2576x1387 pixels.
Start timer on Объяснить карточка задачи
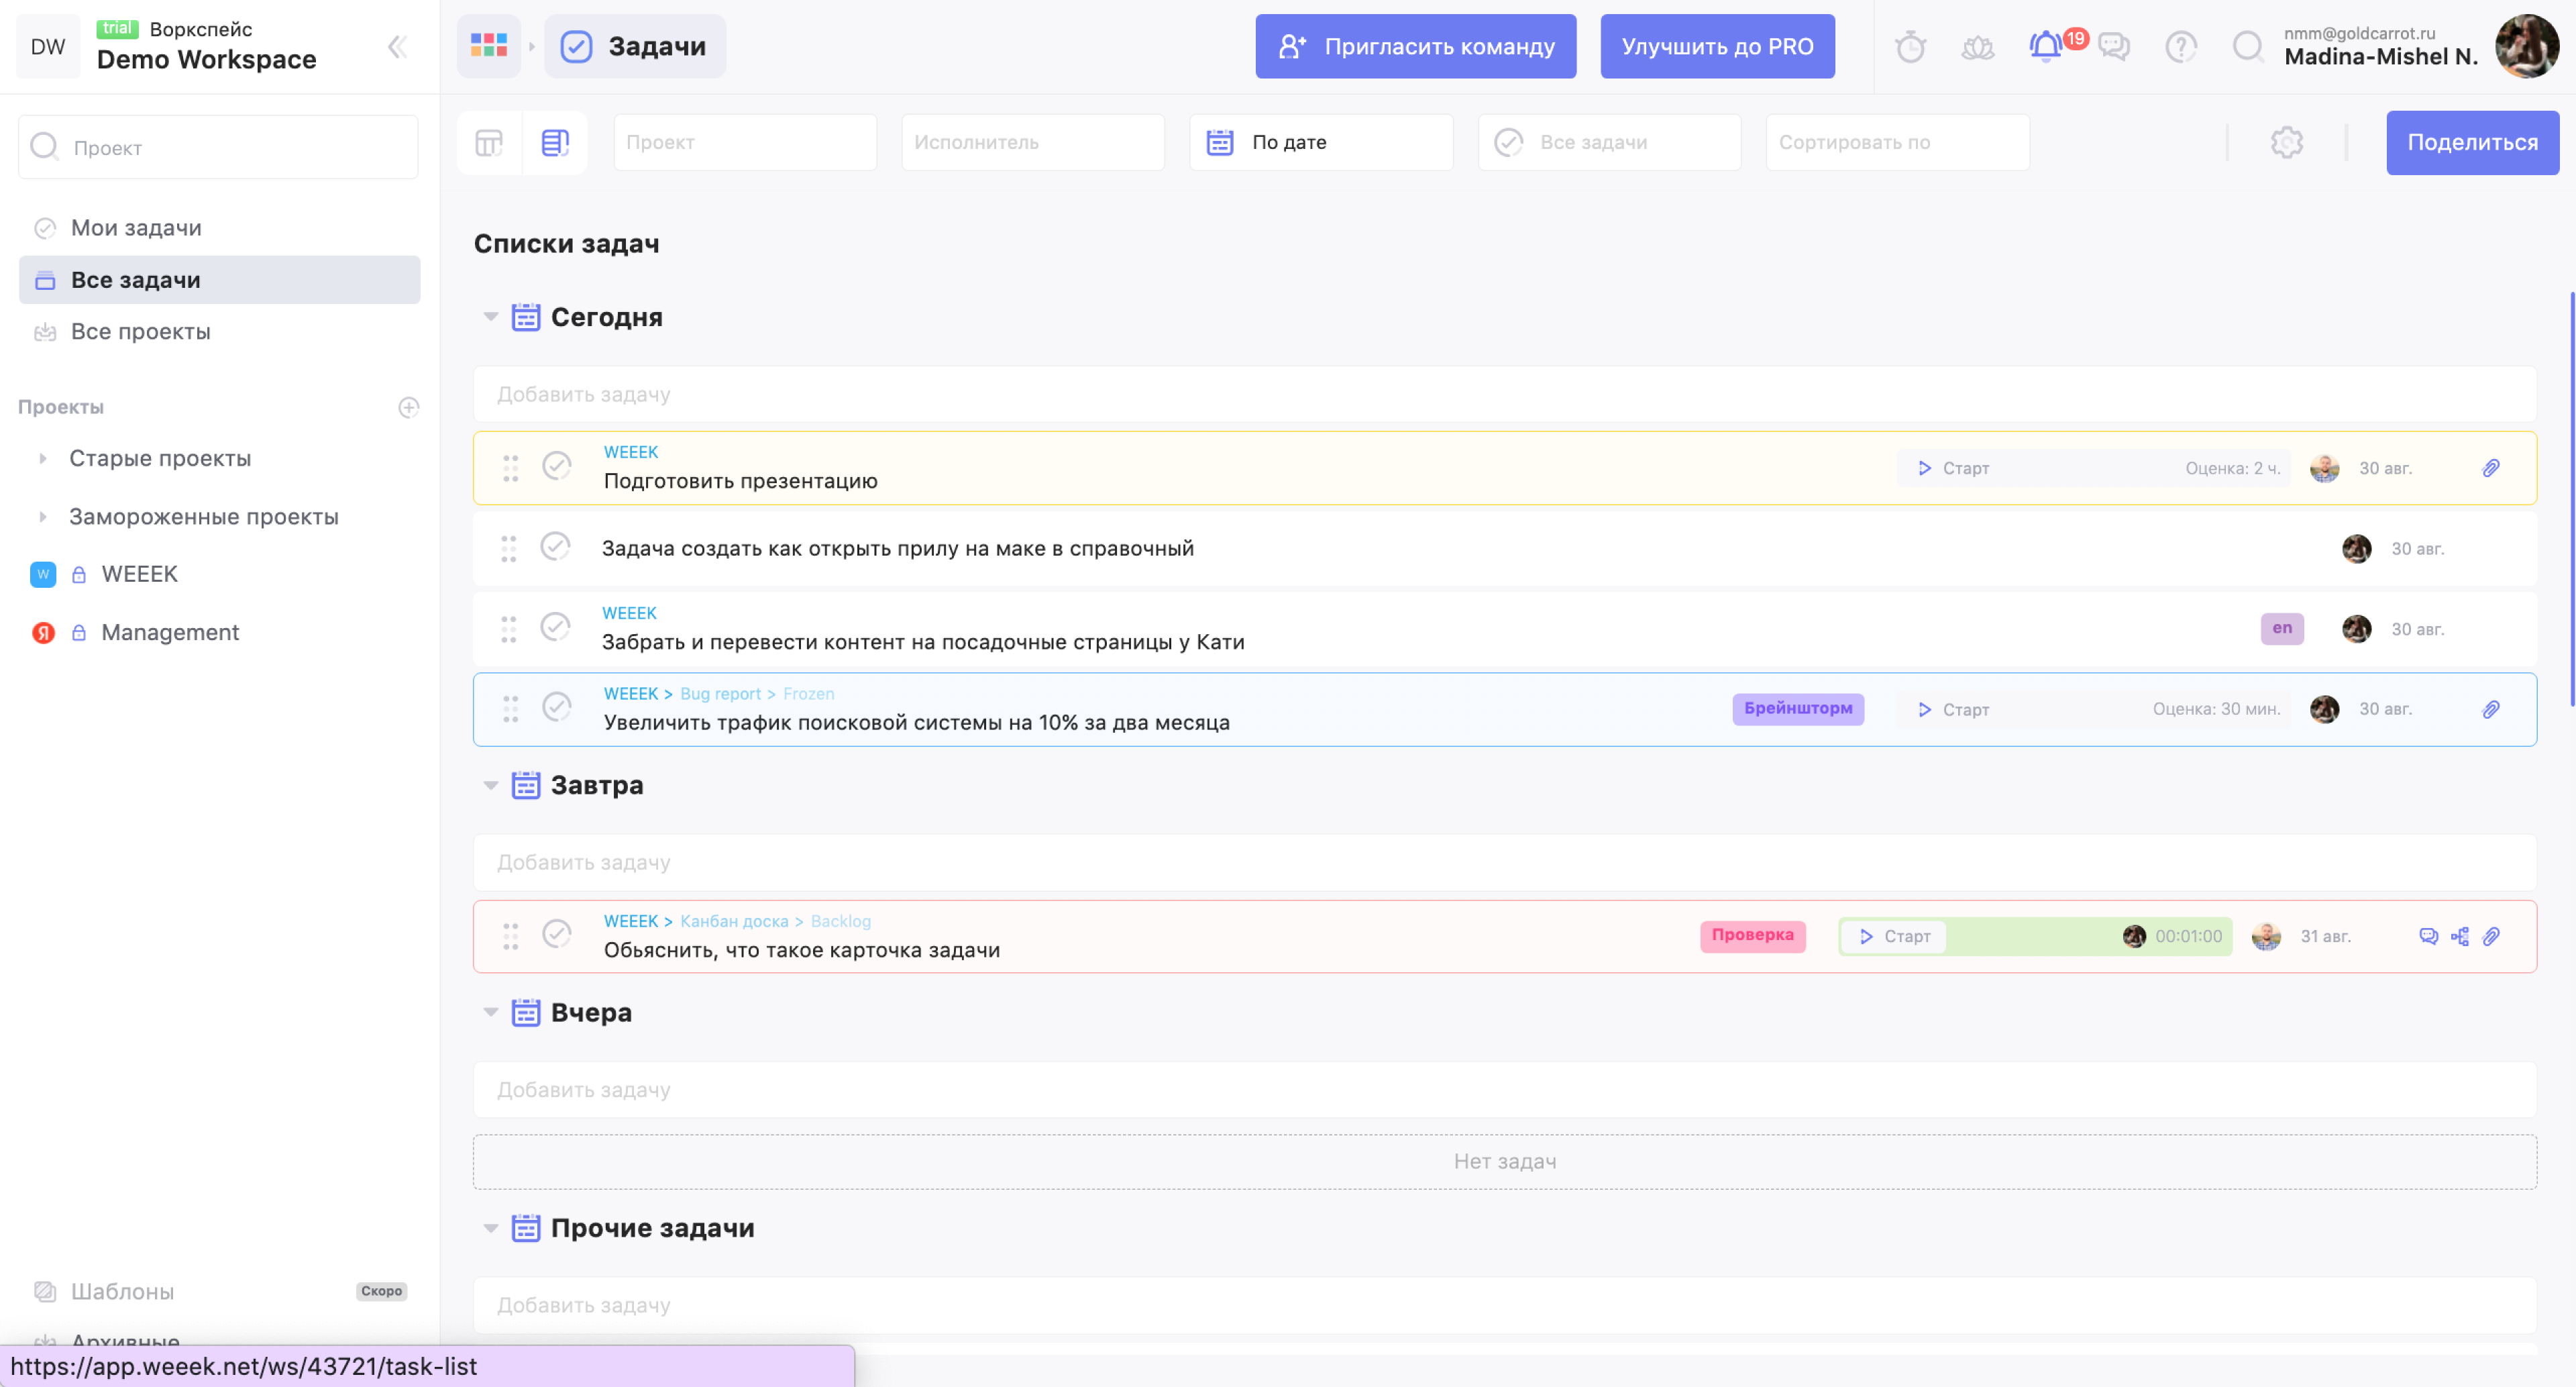tap(1894, 936)
